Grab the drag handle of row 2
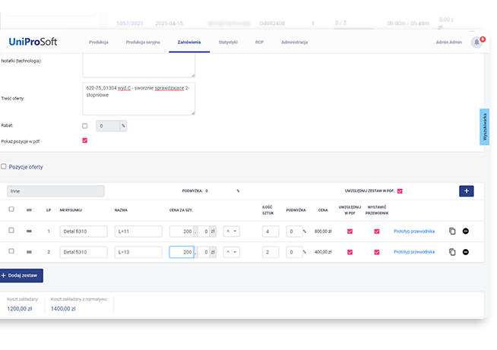Screen dimensions: 497x350 (29, 252)
